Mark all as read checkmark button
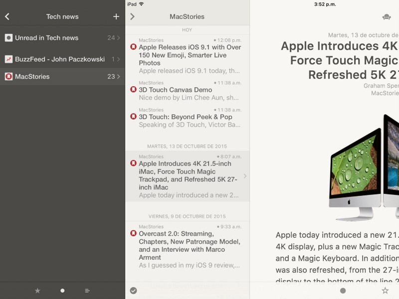399x299 pixels. (x=133, y=291)
